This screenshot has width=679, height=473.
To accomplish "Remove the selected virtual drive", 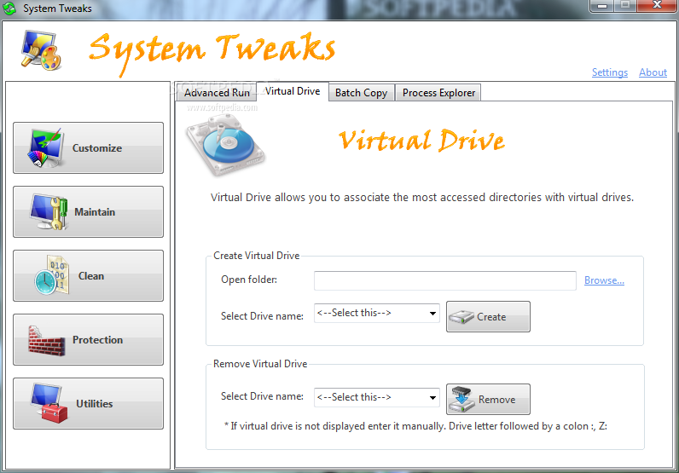I will 488,400.
